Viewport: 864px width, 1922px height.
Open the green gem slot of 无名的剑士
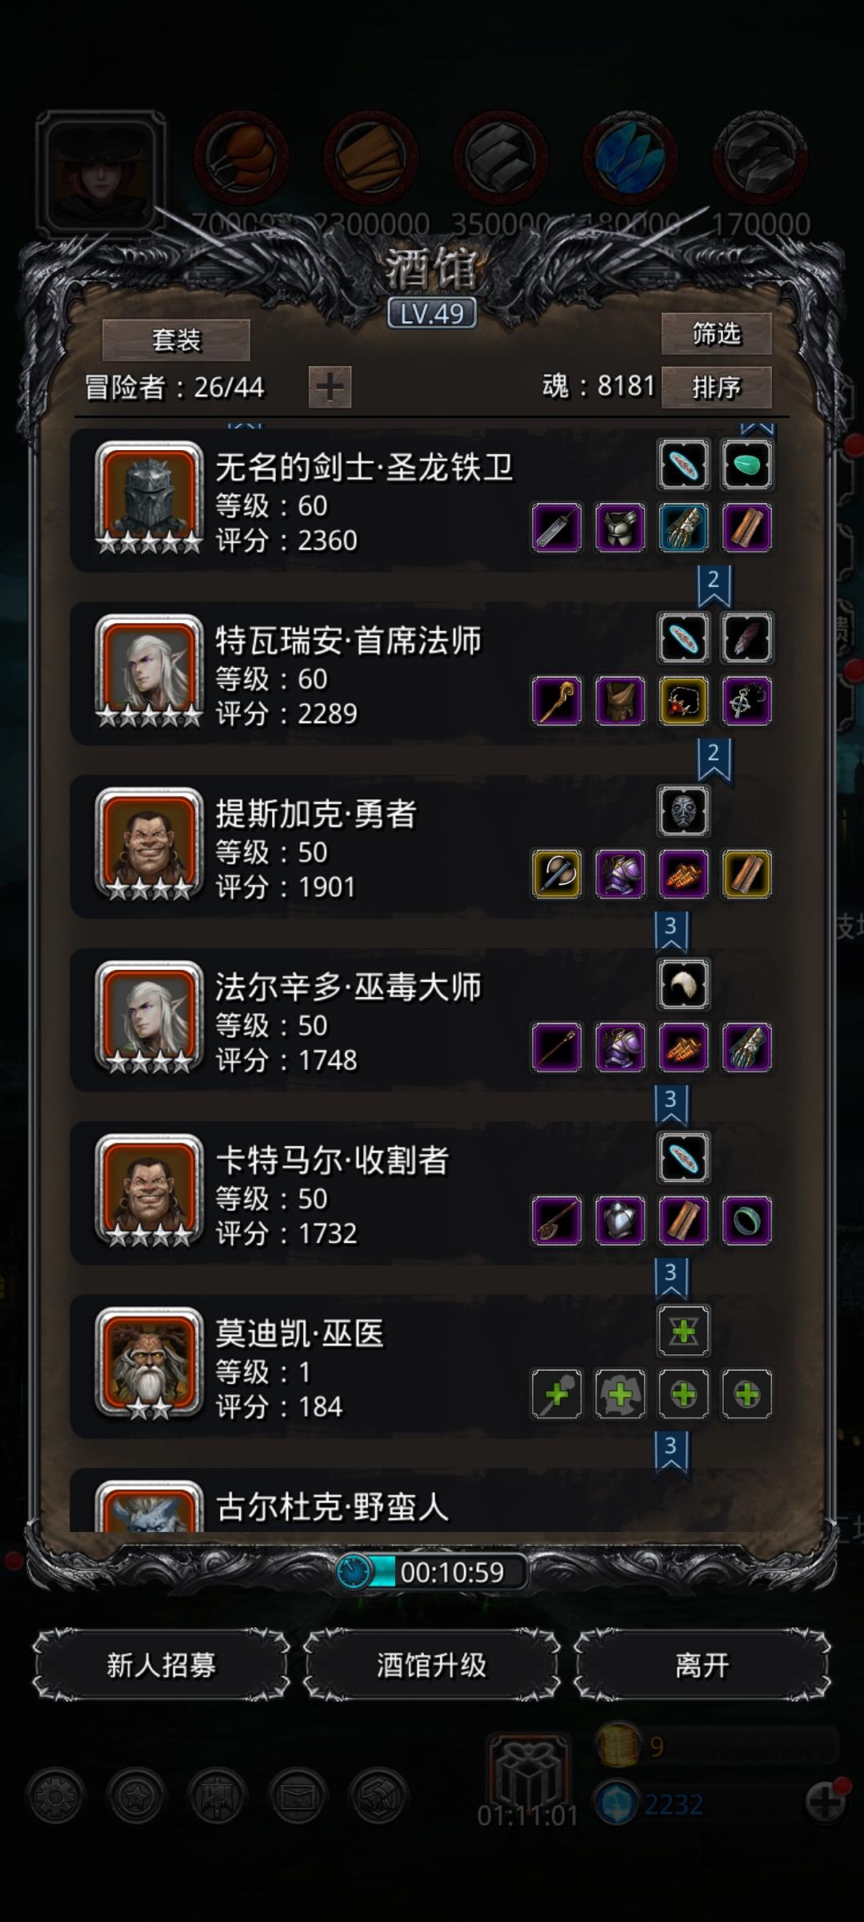747,464
